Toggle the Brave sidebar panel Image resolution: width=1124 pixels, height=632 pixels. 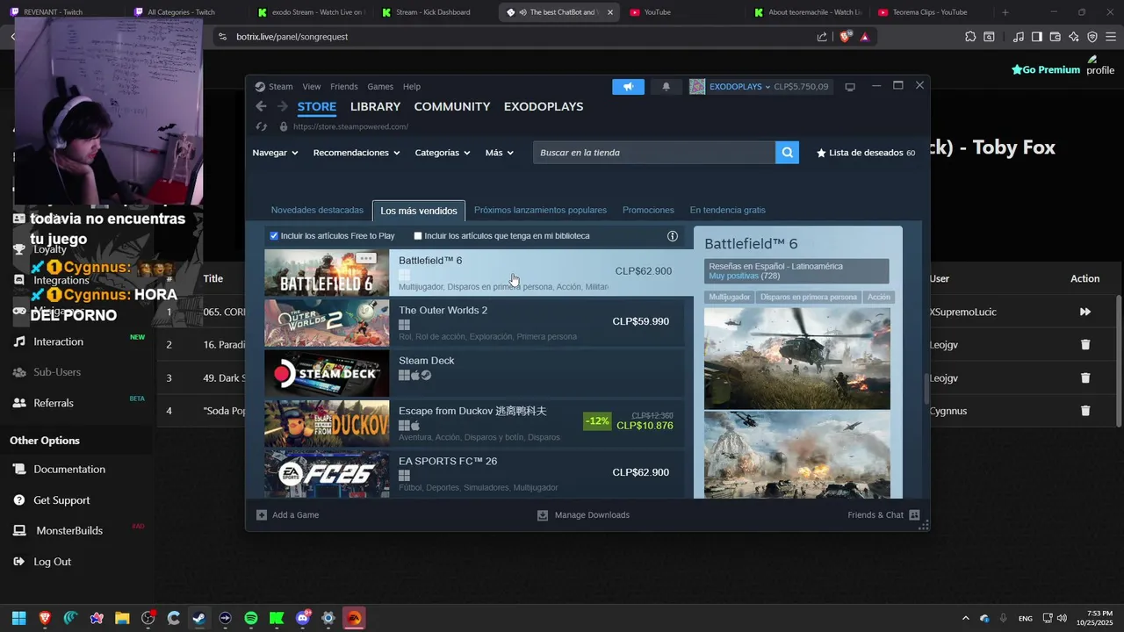[x=1037, y=37]
